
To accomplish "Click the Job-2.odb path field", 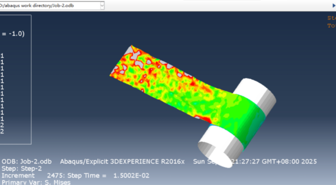I will 49,5.
